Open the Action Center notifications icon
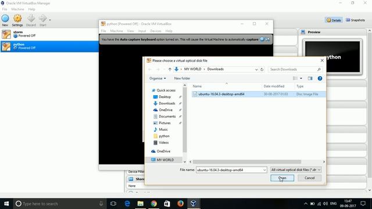The width and height of the screenshot is (372, 209). 363,204
